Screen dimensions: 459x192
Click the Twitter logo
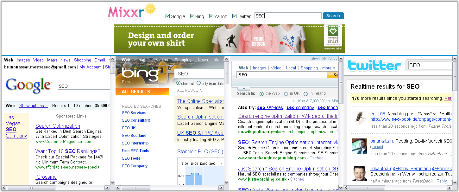[x=374, y=65]
